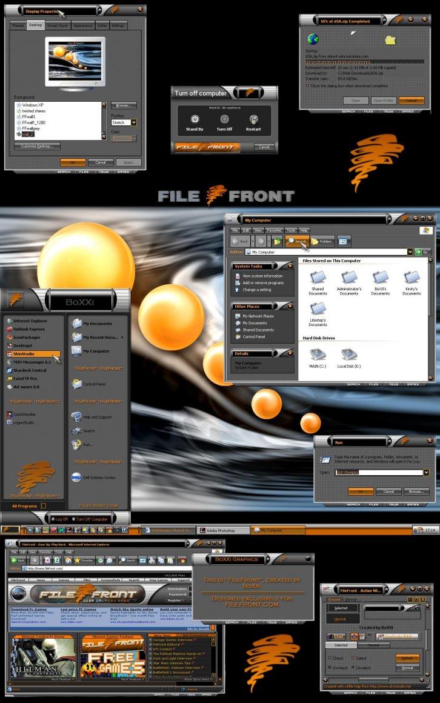Click the My Computer window vertical scrollbar
This screenshot has height=703, width=440.
pos(430,318)
